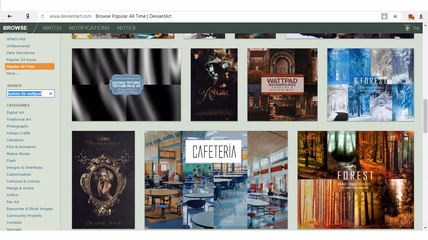The image size is (428, 240).
Task: Open the Graphic Shop ornate frame thumbnail
Action: click(103, 180)
